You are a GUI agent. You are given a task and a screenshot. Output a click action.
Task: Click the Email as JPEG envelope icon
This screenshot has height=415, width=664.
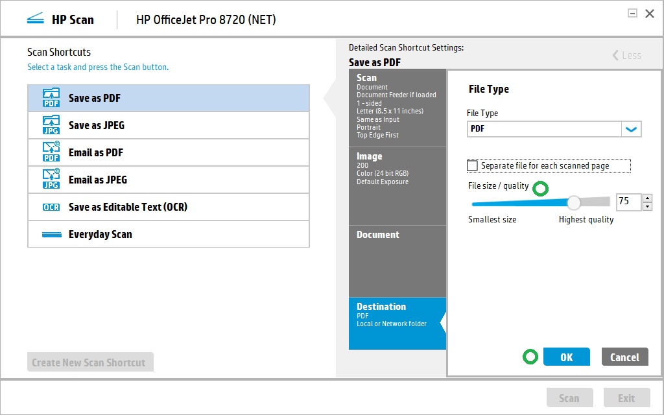[51, 179]
